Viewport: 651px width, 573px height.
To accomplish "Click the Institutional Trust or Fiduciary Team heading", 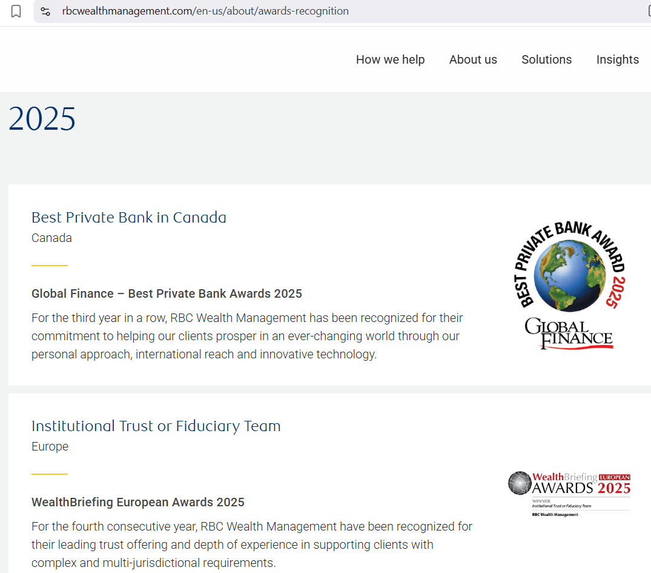I will point(156,426).
